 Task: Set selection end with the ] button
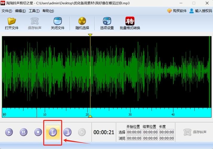67,132
